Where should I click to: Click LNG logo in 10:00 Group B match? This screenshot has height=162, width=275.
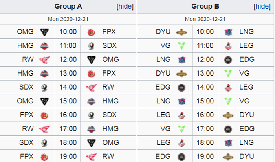click(x=228, y=32)
